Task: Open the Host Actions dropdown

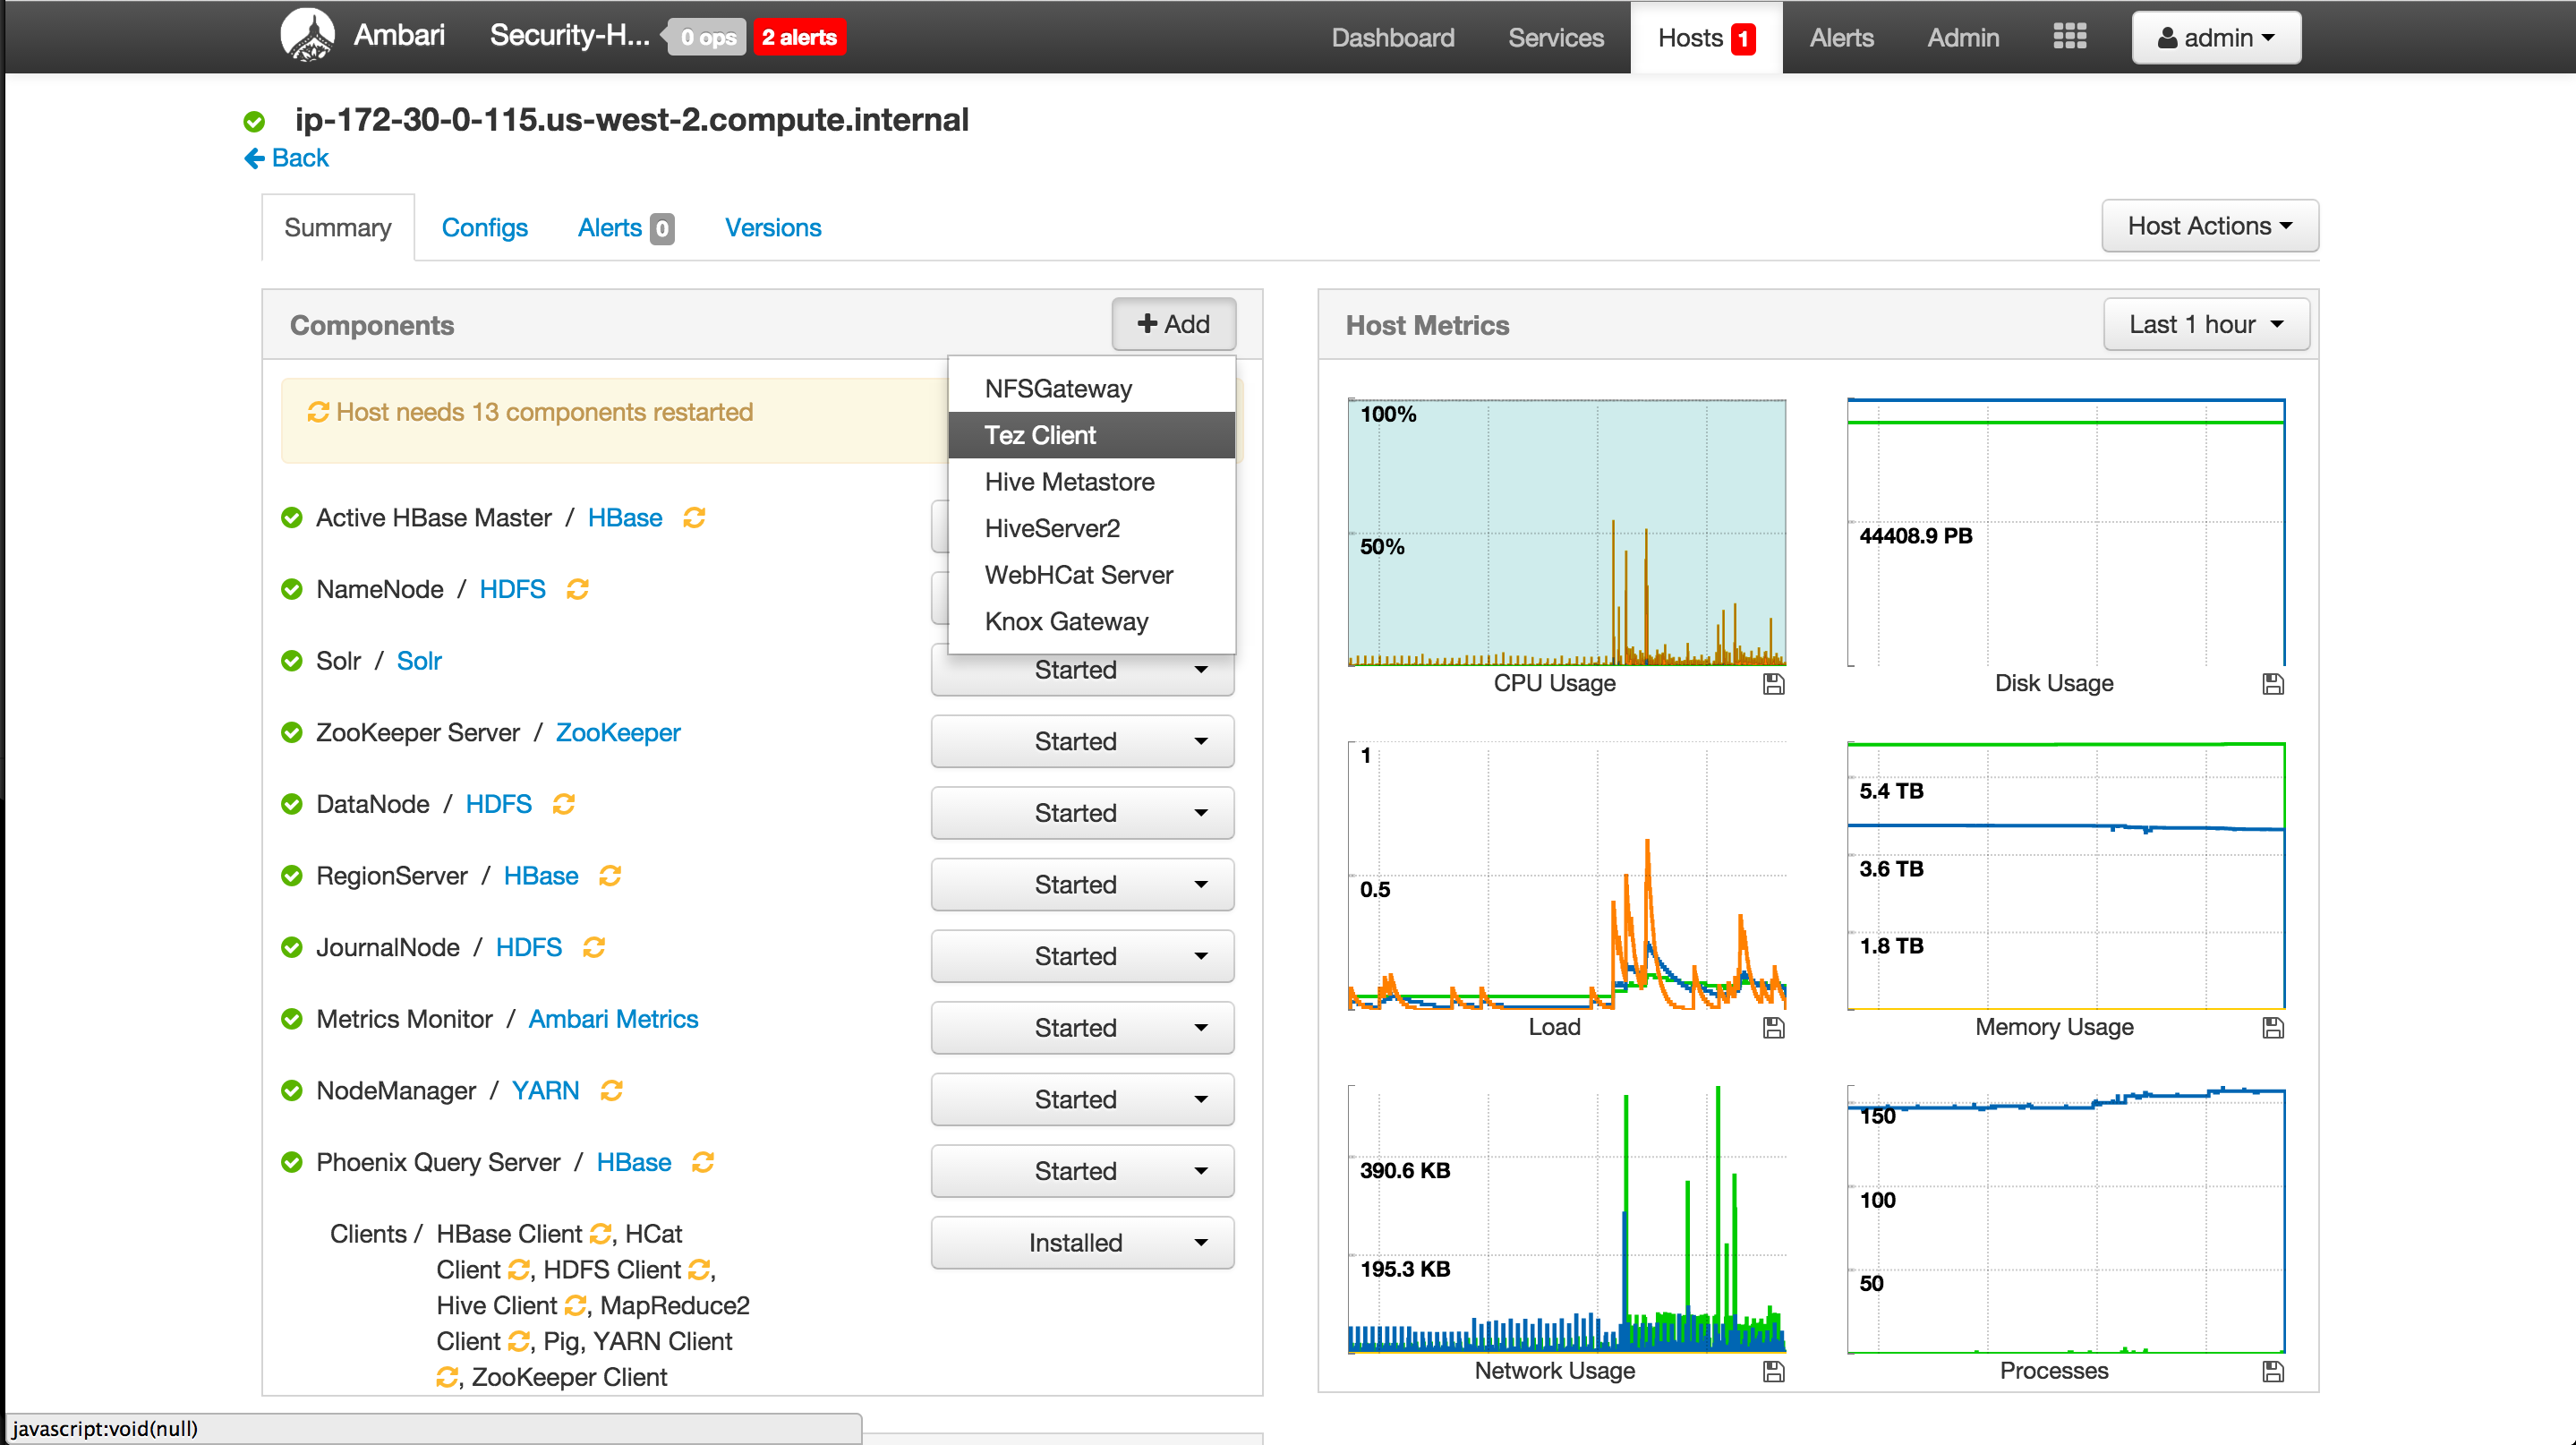Action: [2209, 226]
